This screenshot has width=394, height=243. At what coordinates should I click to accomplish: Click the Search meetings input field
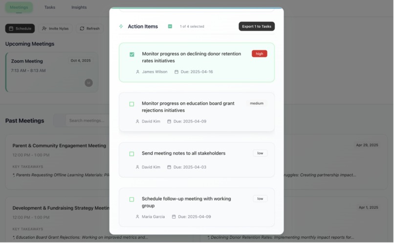(87, 121)
